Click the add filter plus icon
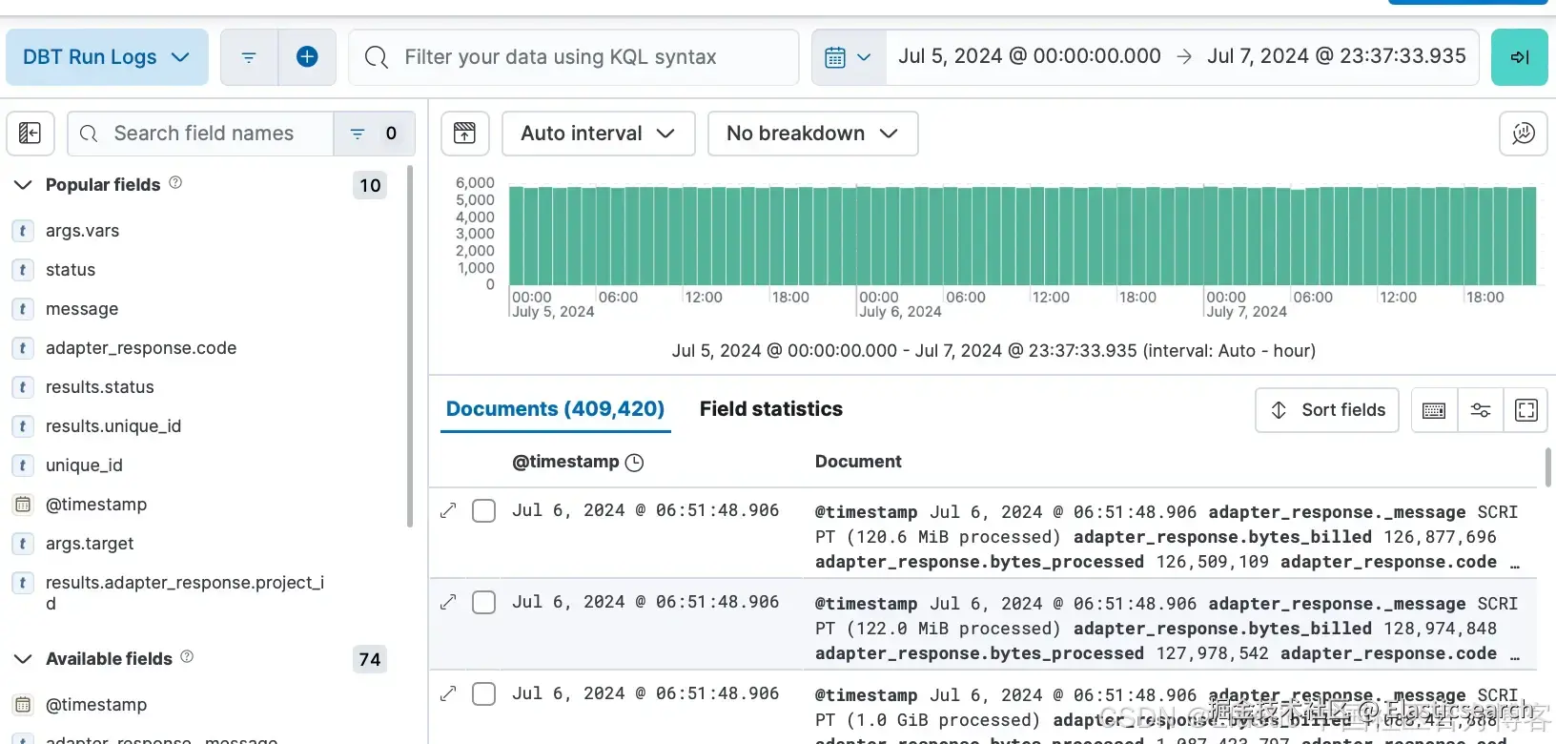1556x744 pixels. click(307, 57)
